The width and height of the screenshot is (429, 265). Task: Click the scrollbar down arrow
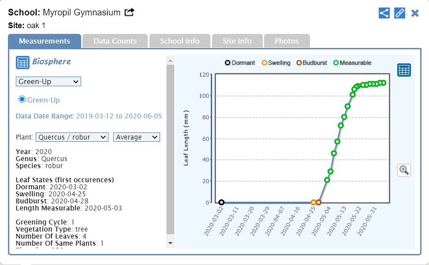(171, 243)
